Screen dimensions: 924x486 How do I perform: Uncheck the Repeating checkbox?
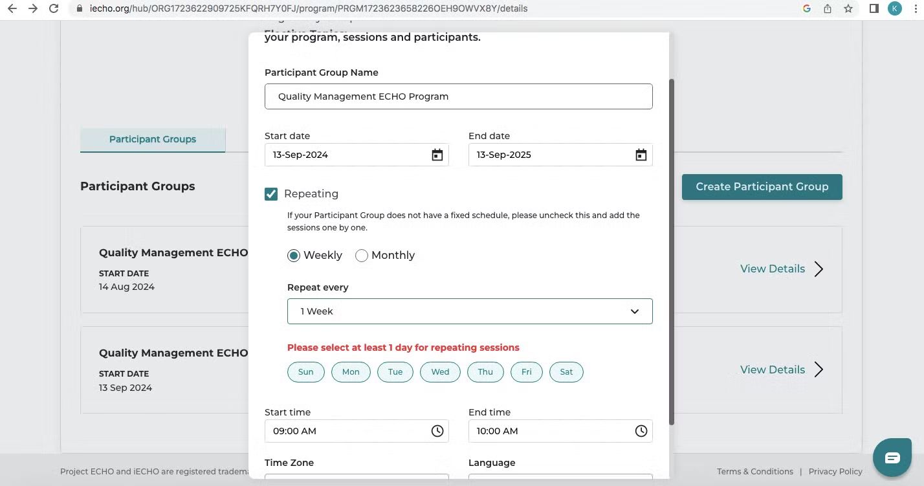271,194
